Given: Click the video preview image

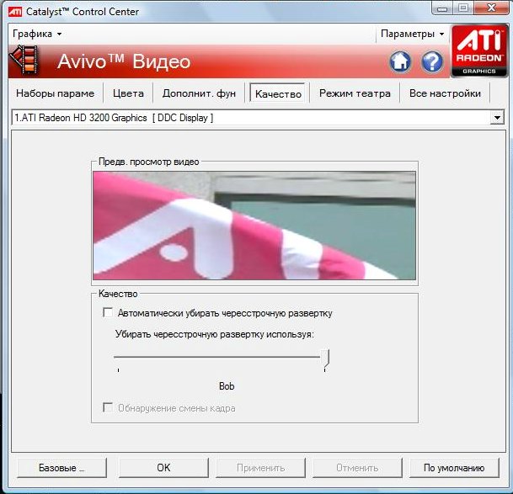Looking at the screenshot, I should point(254,226).
